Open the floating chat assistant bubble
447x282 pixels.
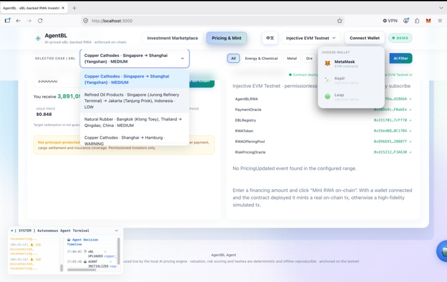click(443, 251)
